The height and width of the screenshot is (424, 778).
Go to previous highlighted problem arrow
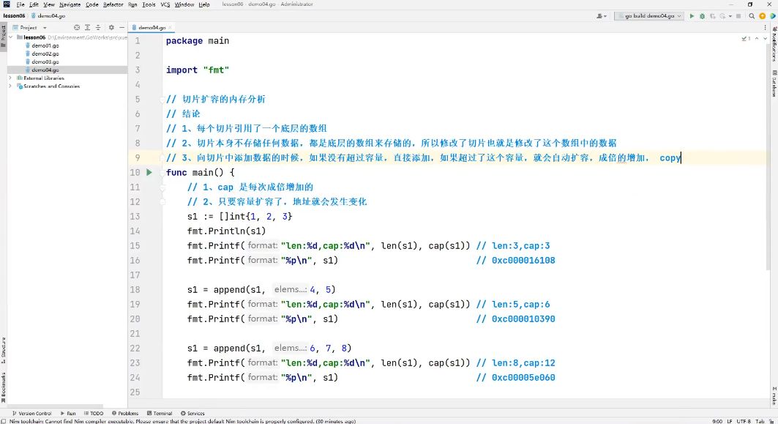pyautogui.click(x=757, y=38)
